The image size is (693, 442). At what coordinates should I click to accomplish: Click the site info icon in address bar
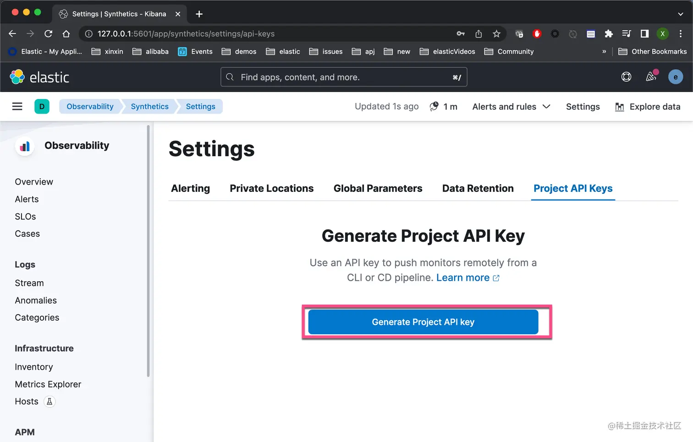89,33
